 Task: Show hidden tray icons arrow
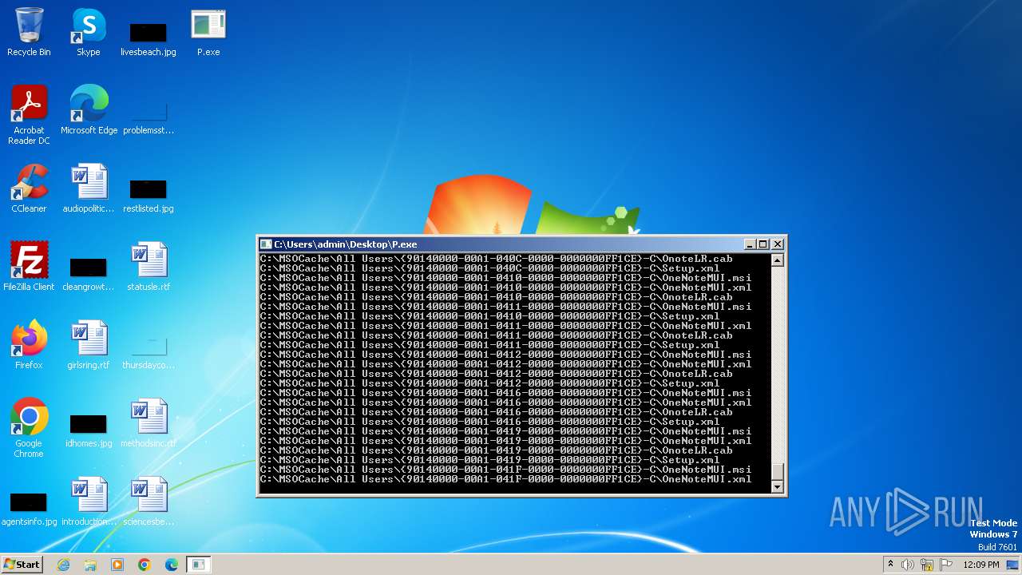click(890, 565)
